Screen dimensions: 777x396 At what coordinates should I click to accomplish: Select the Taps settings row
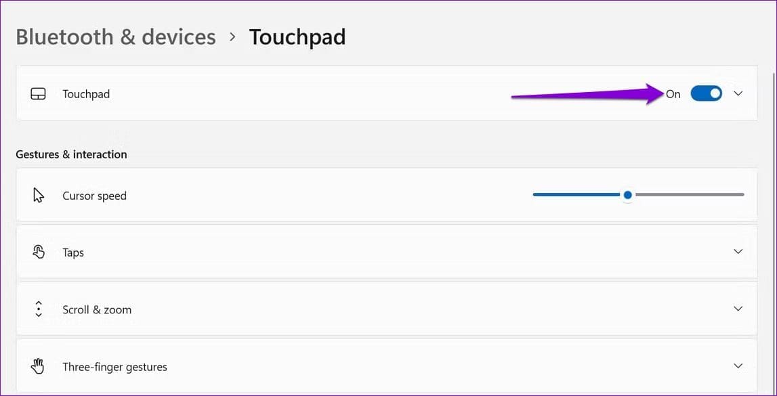[386, 252]
